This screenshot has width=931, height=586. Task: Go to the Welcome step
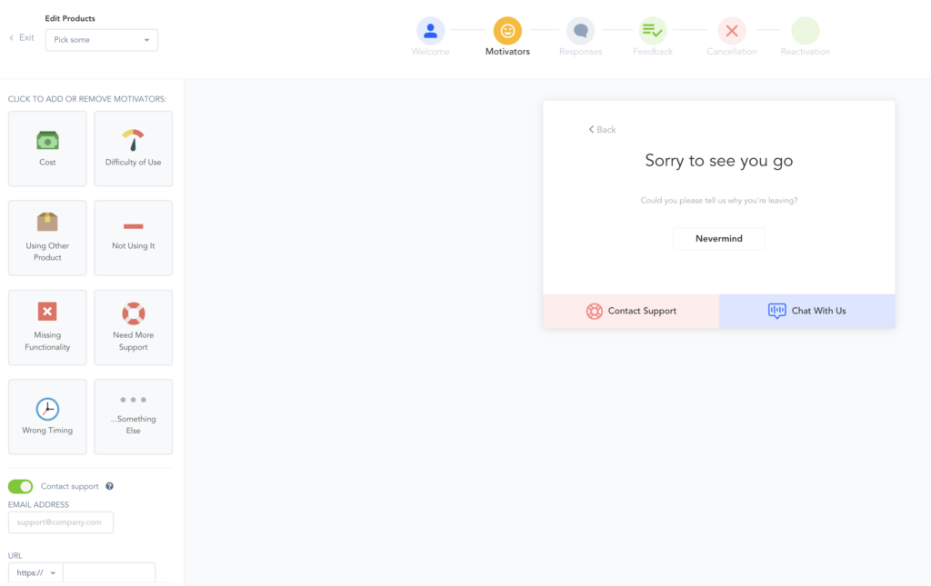(430, 32)
